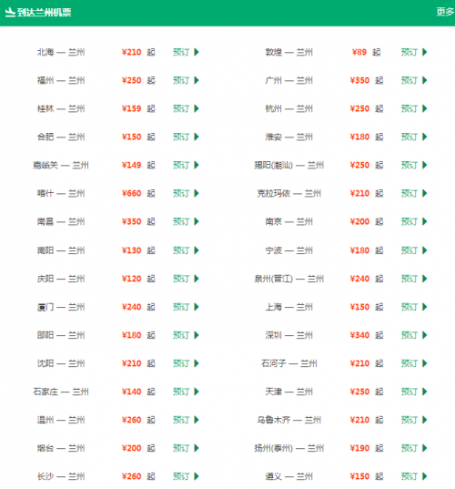This screenshot has width=455, height=489.
Task: Book the 福州—兰州 flight via 预订
Action: pyautogui.click(x=181, y=80)
